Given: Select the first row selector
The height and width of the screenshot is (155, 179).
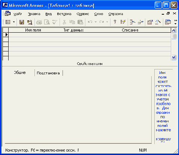Looking at the screenshot, I should 6,35.
